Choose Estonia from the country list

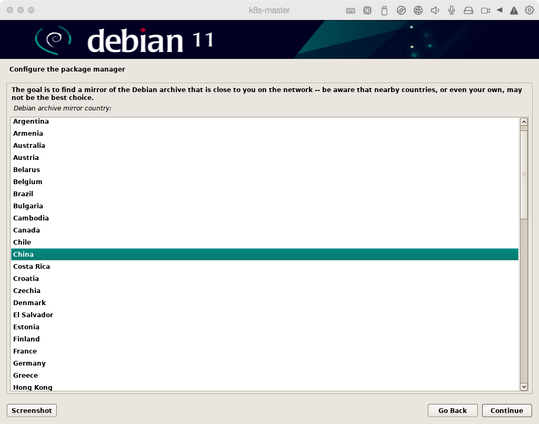pyautogui.click(x=265, y=327)
